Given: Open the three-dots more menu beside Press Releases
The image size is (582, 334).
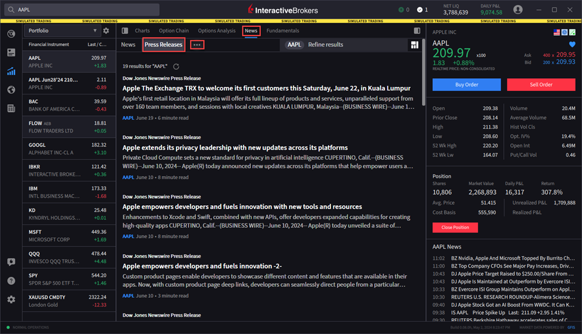Looking at the screenshot, I should tap(197, 45).
